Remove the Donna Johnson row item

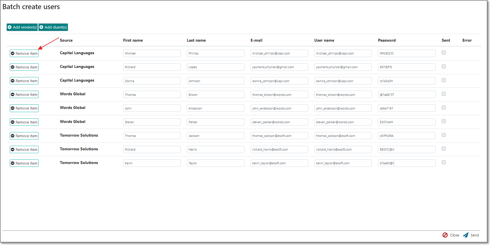point(24,81)
